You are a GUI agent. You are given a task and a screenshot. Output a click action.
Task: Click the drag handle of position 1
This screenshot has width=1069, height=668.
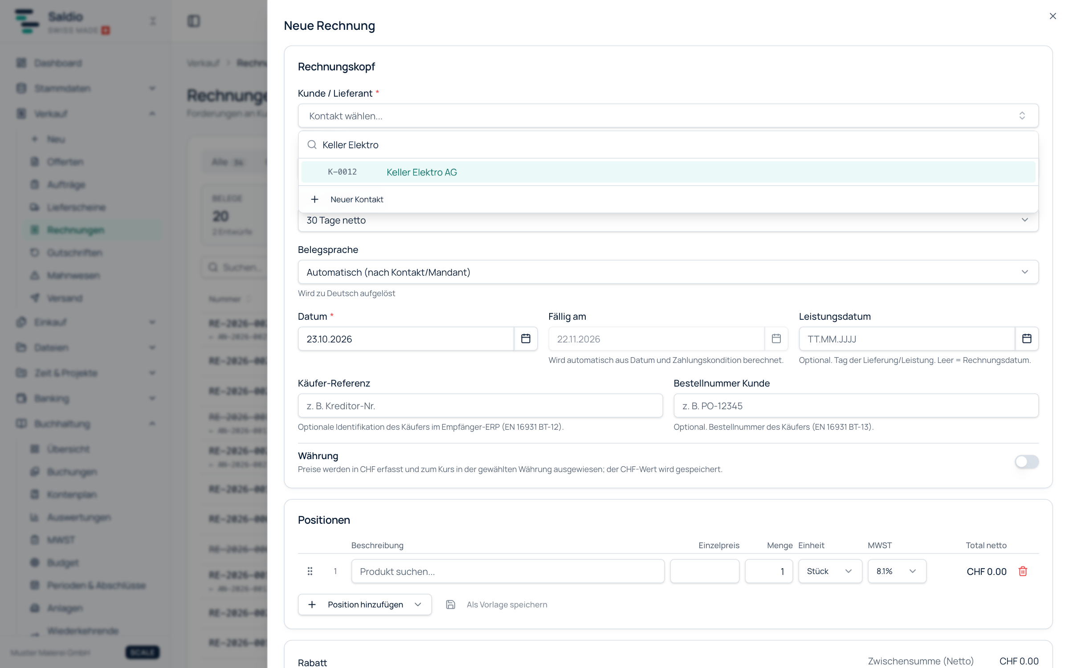[310, 571]
